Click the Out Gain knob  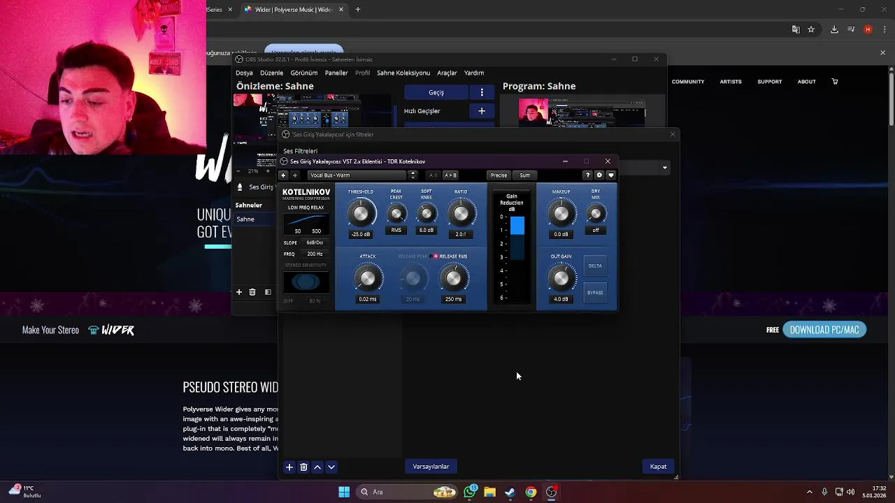click(x=561, y=278)
